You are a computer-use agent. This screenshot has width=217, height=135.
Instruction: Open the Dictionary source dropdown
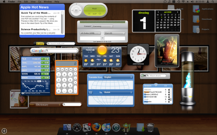(x=48, y=105)
